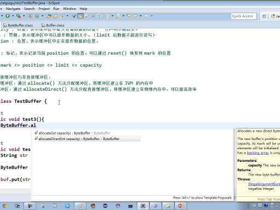Viewport: 280px width, 210px height.
Task: Open the Project menu
Action: [x=44, y=9]
